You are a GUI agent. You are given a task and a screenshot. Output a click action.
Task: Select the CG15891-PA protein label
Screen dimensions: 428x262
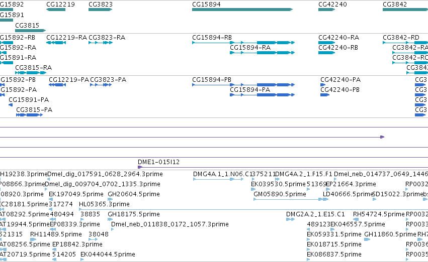[x=29, y=100]
